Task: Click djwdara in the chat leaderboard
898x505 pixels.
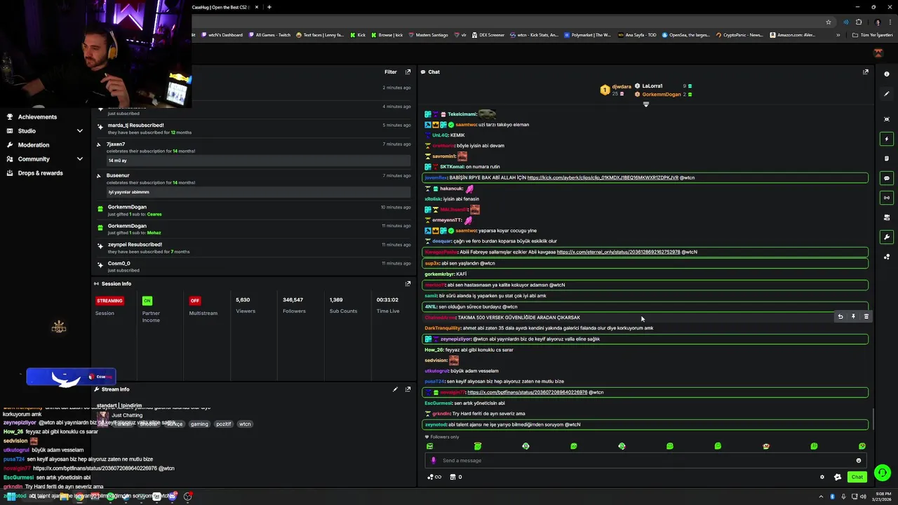Action: [621, 87]
